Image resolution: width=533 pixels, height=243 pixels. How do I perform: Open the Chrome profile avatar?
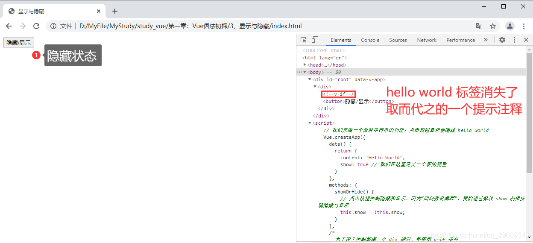tap(510, 26)
